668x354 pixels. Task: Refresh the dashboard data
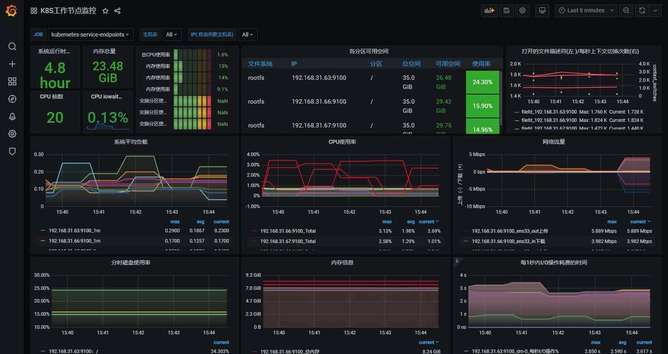(x=642, y=10)
